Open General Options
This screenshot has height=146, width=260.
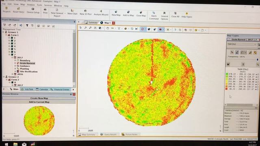coord(164,16)
